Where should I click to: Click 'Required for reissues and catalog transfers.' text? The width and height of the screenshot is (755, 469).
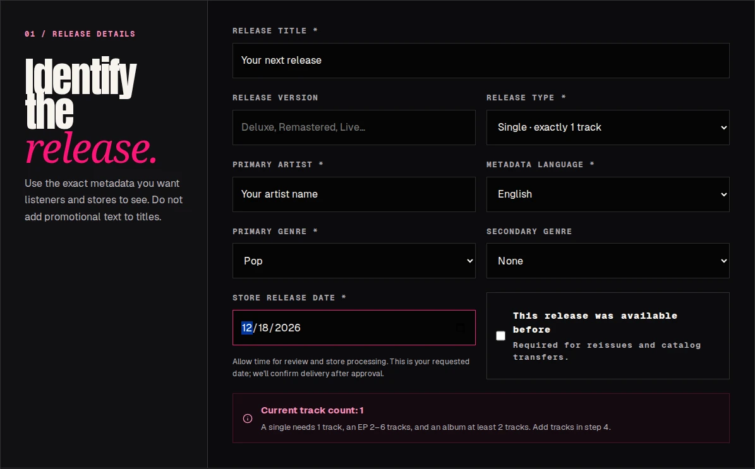pyautogui.click(x=607, y=351)
